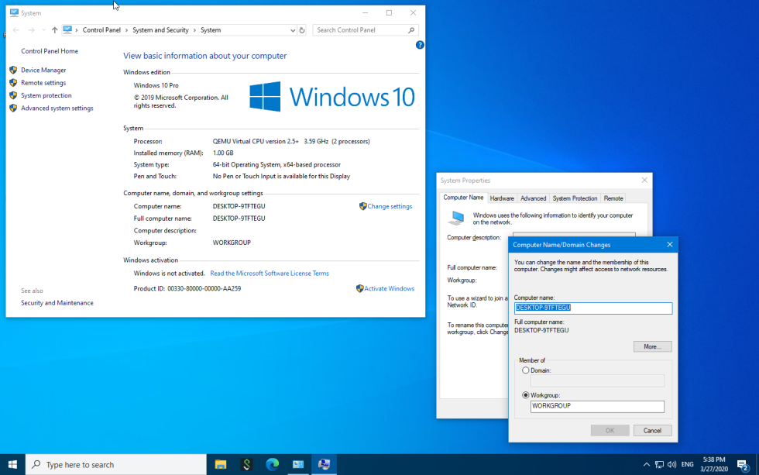Select the Workgroup radio button

(527, 395)
